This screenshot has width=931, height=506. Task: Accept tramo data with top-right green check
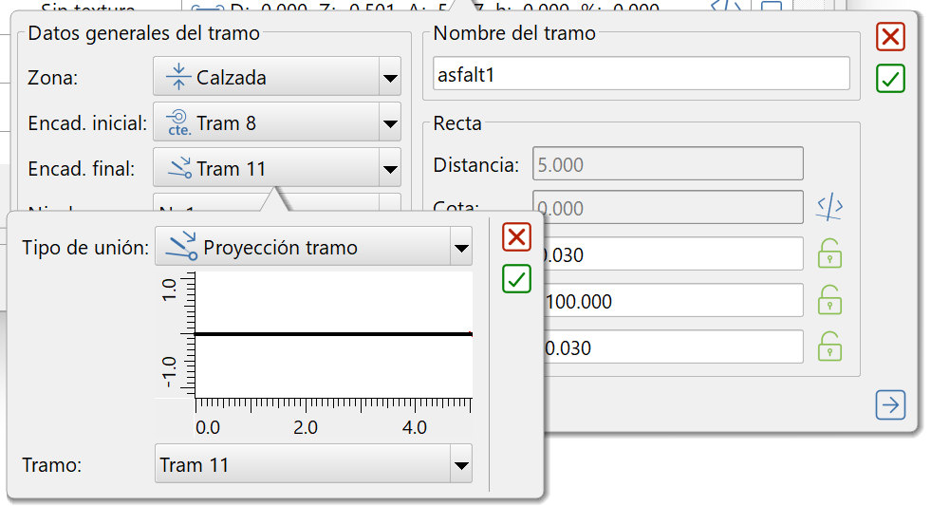[890, 79]
